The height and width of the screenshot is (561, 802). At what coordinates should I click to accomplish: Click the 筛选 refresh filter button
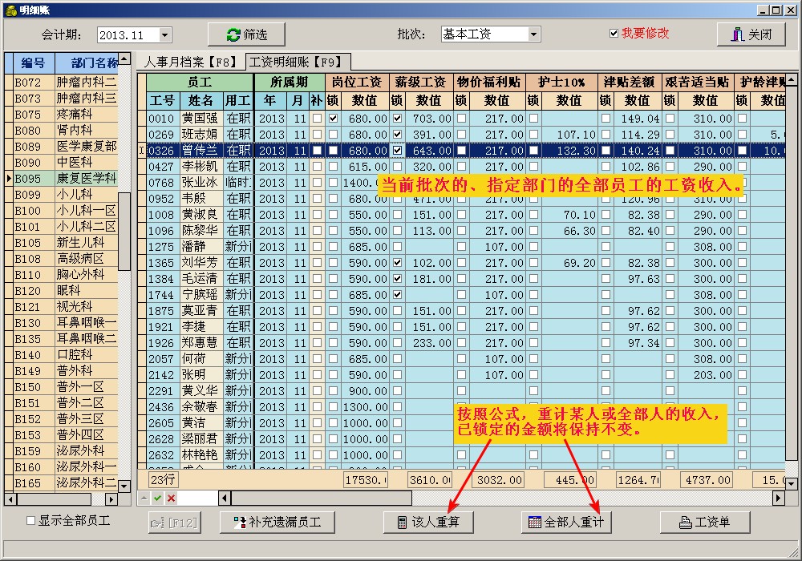pos(246,34)
